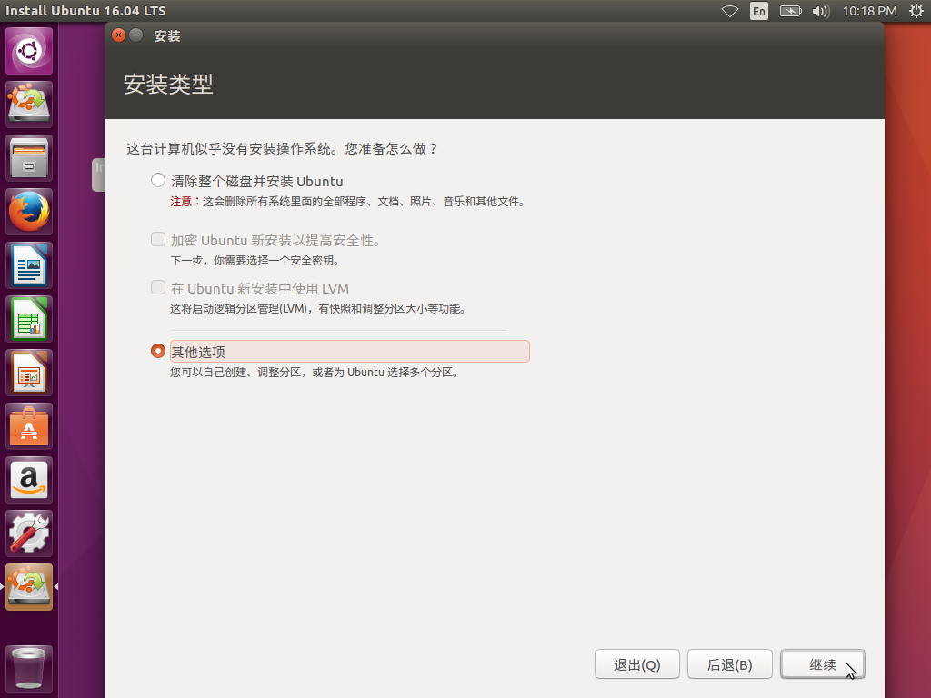Viewport: 931px width, 698px height.
Task: Click the 这台计算机似乎没有安装操作系统 prompt text
Action: point(282,148)
